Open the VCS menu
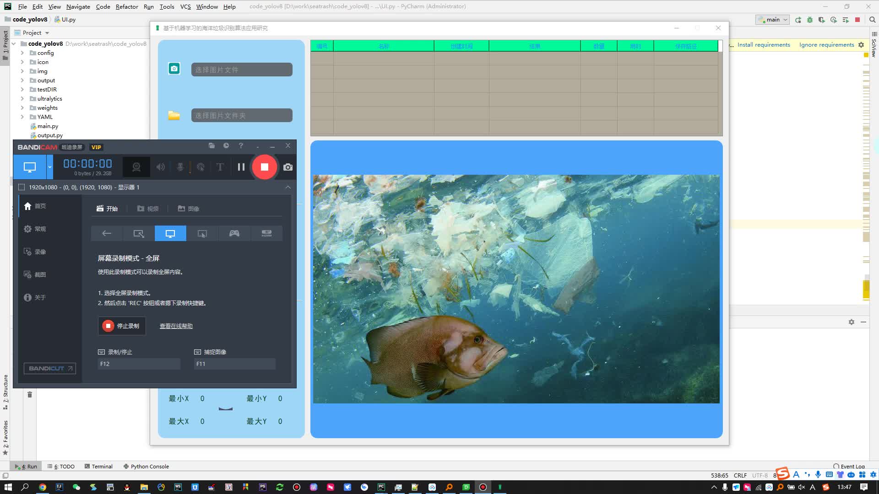 [185, 6]
